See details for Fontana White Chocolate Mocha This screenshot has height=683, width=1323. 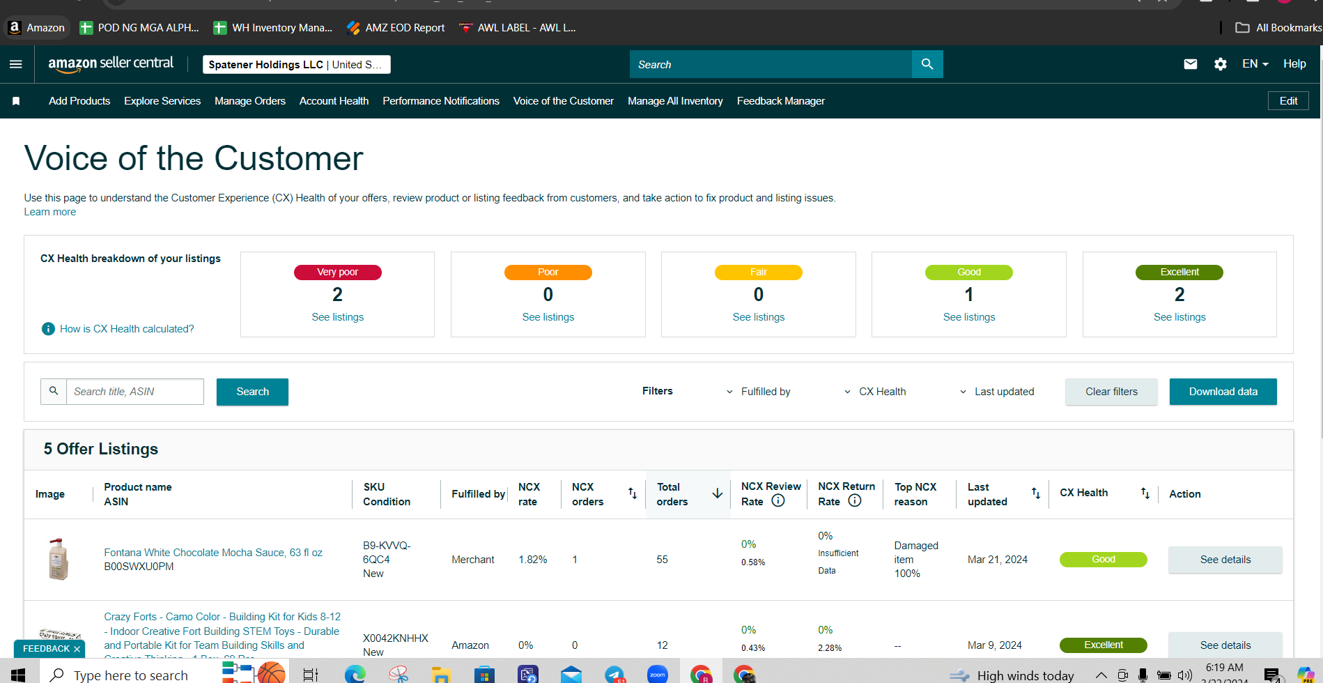1225,560
